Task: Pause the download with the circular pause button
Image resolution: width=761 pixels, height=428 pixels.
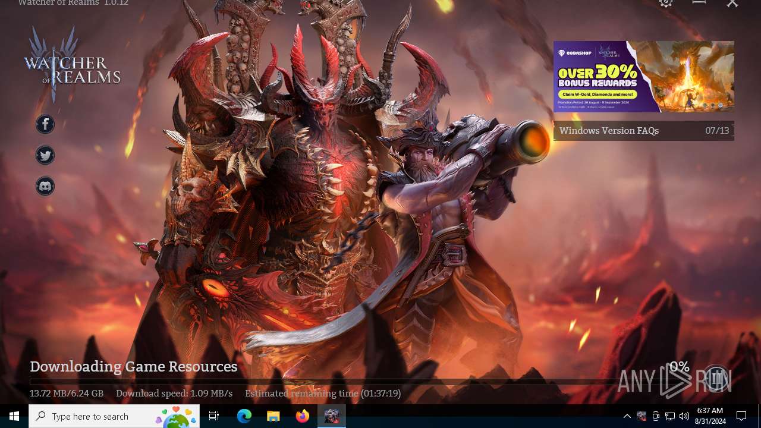Action: 716,379
